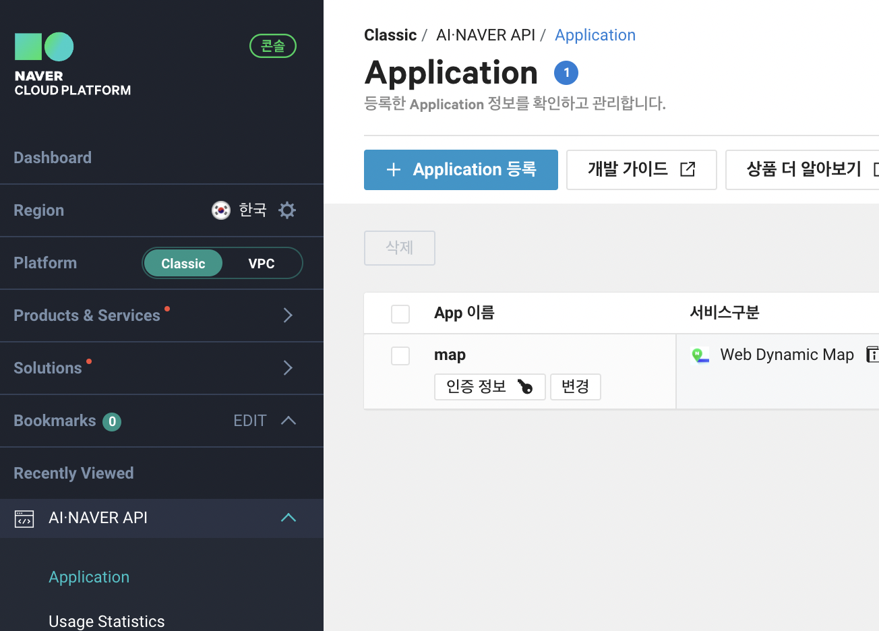This screenshot has height=631, width=879.
Task: Click the Classic breadcrumb
Action: [390, 35]
